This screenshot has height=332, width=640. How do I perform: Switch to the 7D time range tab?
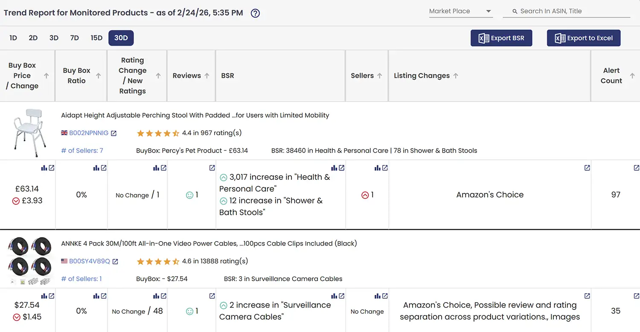tap(74, 38)
